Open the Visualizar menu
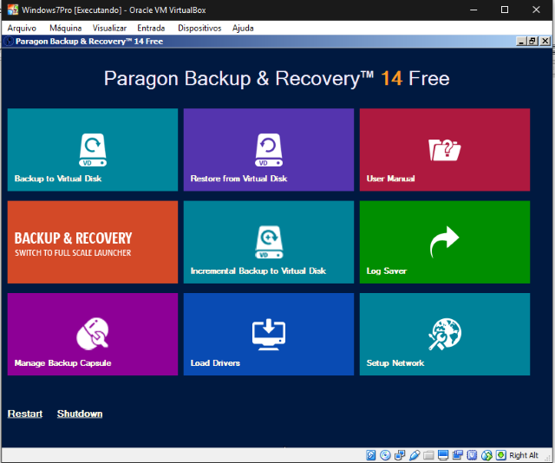This screenshot has height=463, width=555. [x=109, y=28]
